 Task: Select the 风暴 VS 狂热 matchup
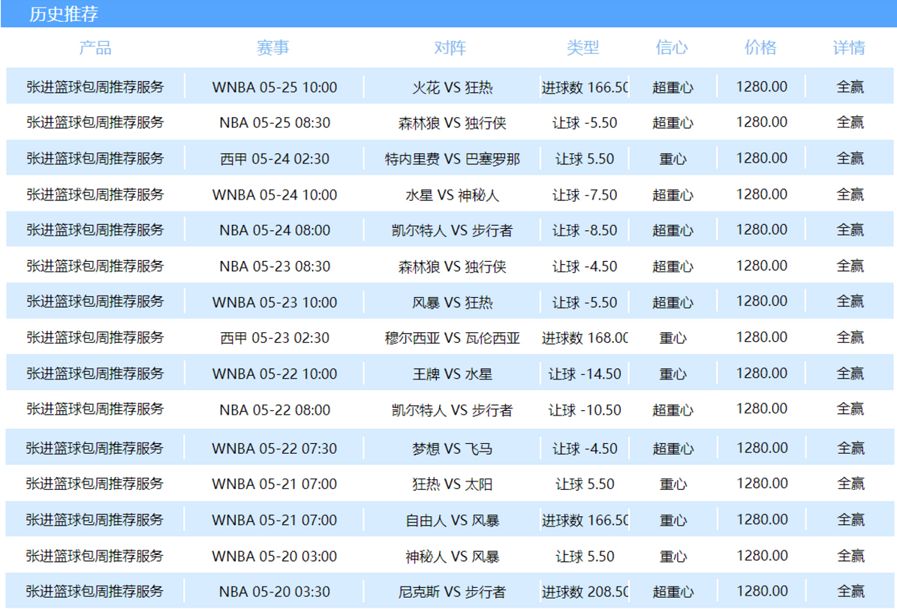coord(453,302)
